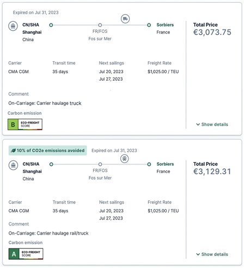
Task: Click the rail icon on second route
Action: point(125,159)
